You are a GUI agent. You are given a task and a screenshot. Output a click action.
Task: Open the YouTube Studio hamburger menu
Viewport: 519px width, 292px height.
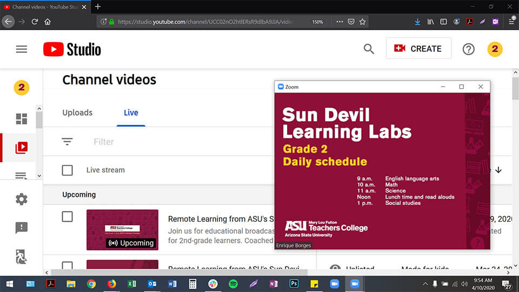pos(22,49)
